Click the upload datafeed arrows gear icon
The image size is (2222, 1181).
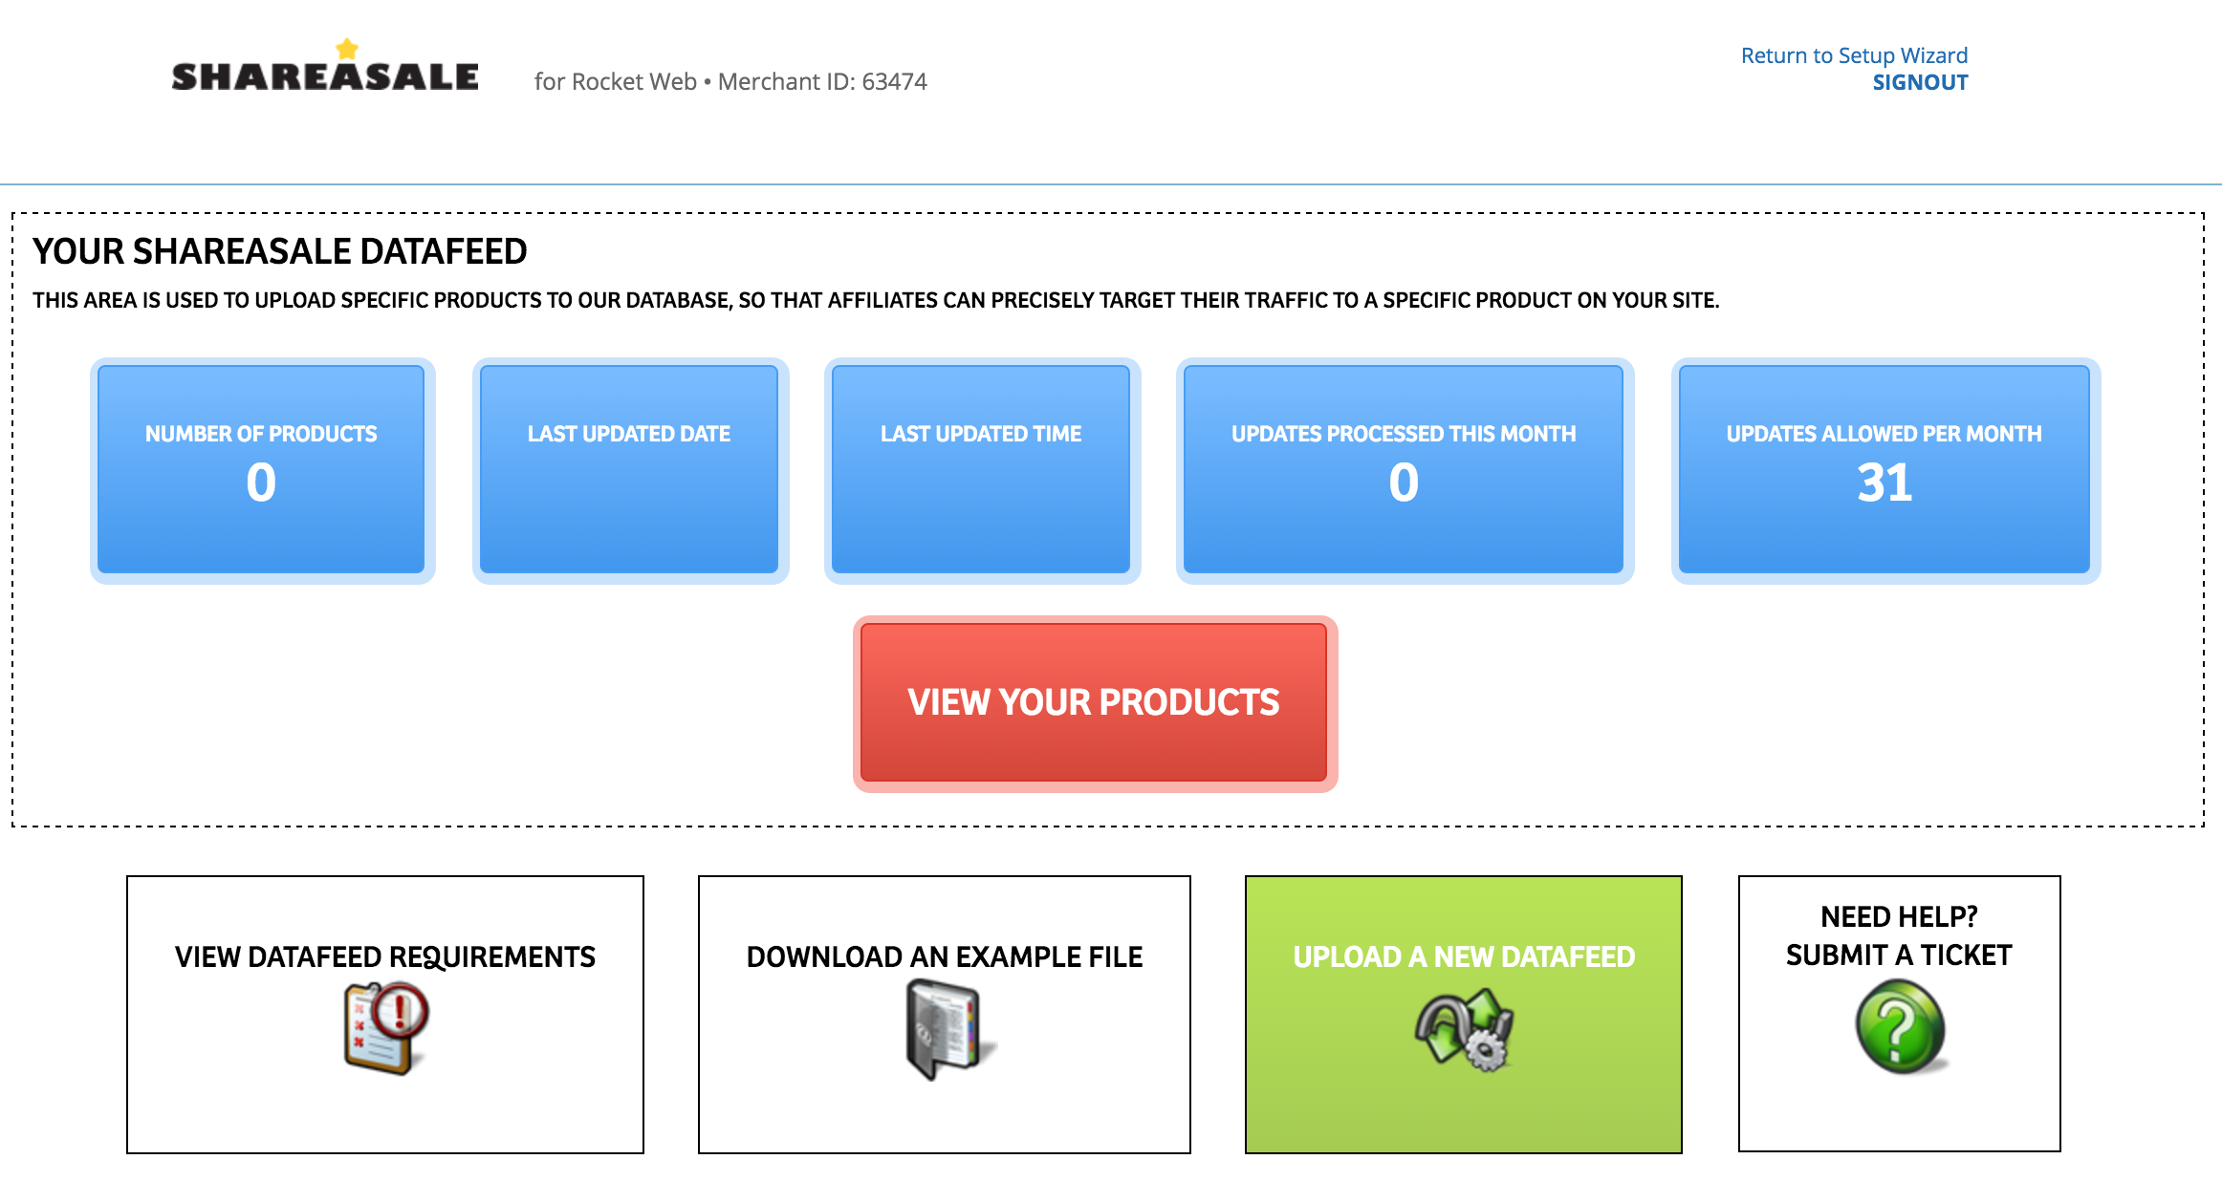(1464, 1030)
